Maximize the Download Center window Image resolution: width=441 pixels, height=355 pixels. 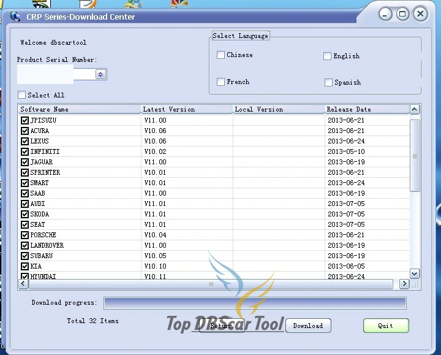(402, 13)
